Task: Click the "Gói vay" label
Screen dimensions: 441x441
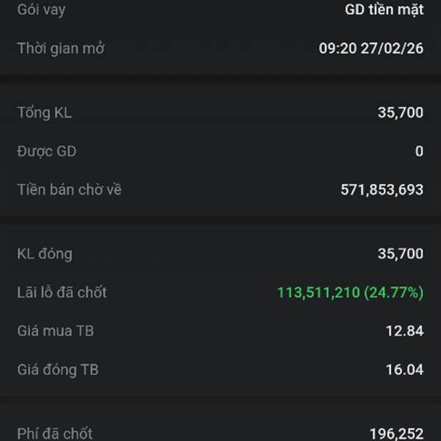Action: pyautogui.click(x=40, y=10)
